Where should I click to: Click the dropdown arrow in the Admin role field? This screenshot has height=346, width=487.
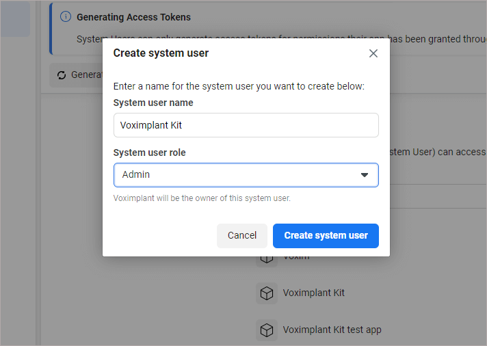(365, 175)
